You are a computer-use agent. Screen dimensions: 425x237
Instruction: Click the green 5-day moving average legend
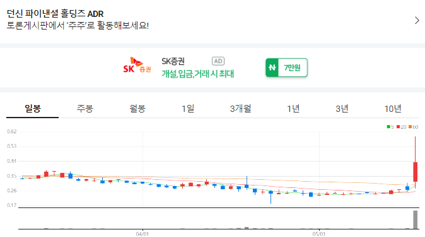tap(390, 127)
